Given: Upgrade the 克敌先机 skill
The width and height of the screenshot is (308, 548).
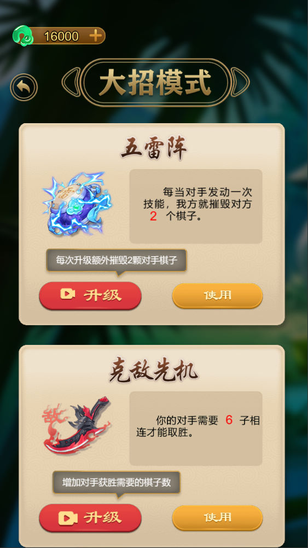Looking at the screenshot, I should [x=90, y=517].
